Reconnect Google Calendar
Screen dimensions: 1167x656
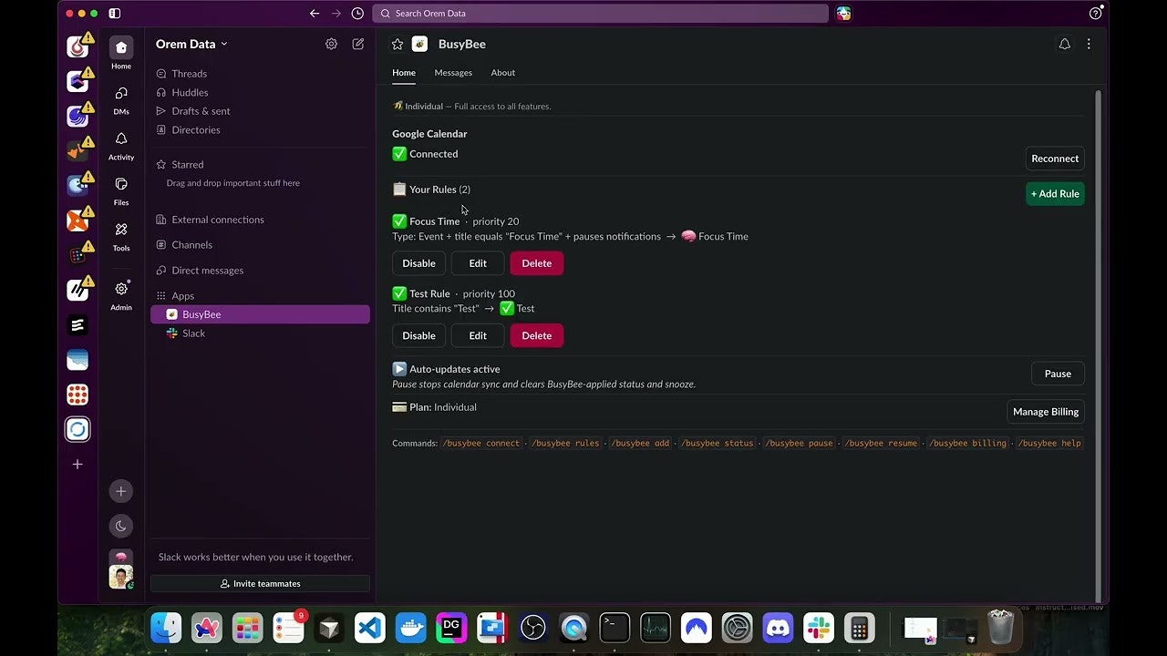[x=1055, y=159]
